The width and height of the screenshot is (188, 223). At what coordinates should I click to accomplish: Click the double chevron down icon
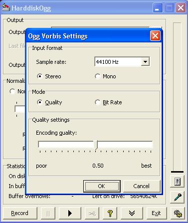pos(132,213)
